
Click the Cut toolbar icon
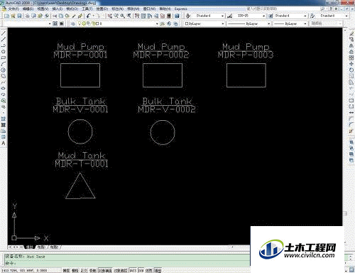click(x=55, y=16)
